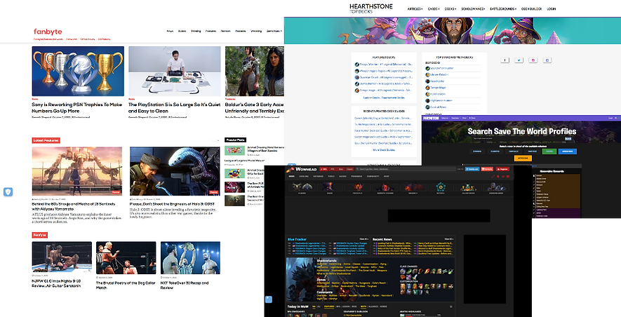Open the Instagram icon on Hearthstone page

tap(533, 60)
